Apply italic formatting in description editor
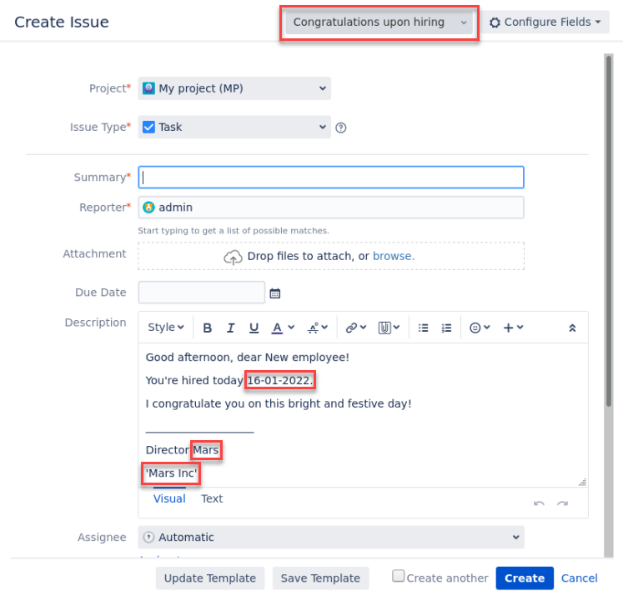Viewport: 623px width, 606px height. point(231,328)
